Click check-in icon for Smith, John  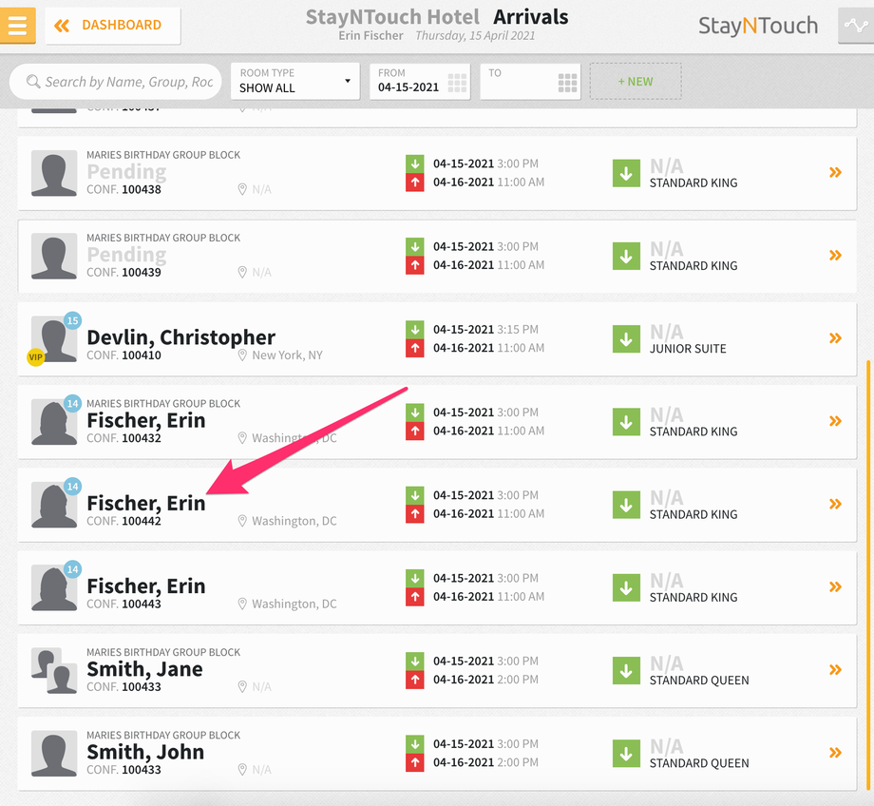click(x=626, y=754)
